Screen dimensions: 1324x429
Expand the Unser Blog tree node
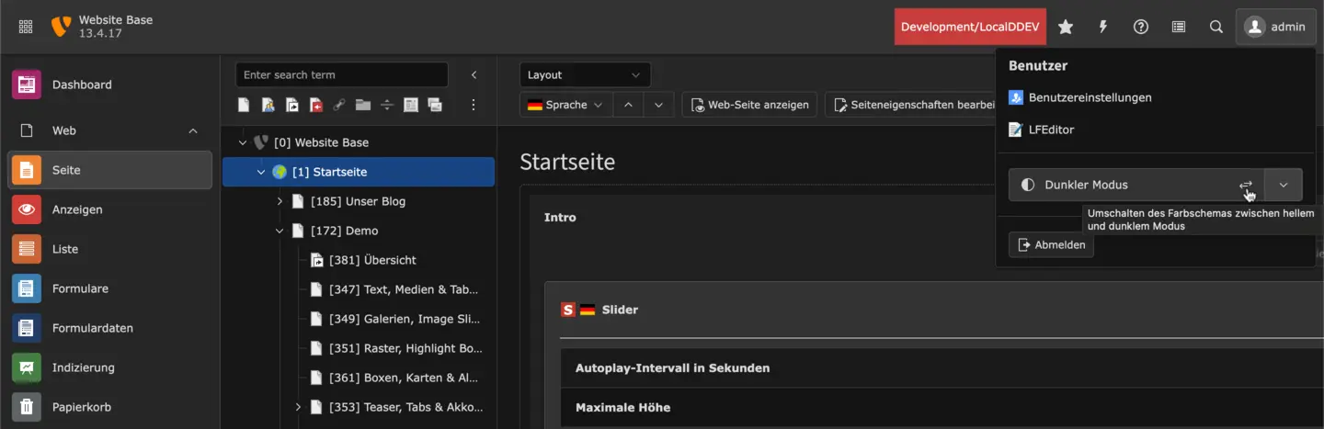280,201
